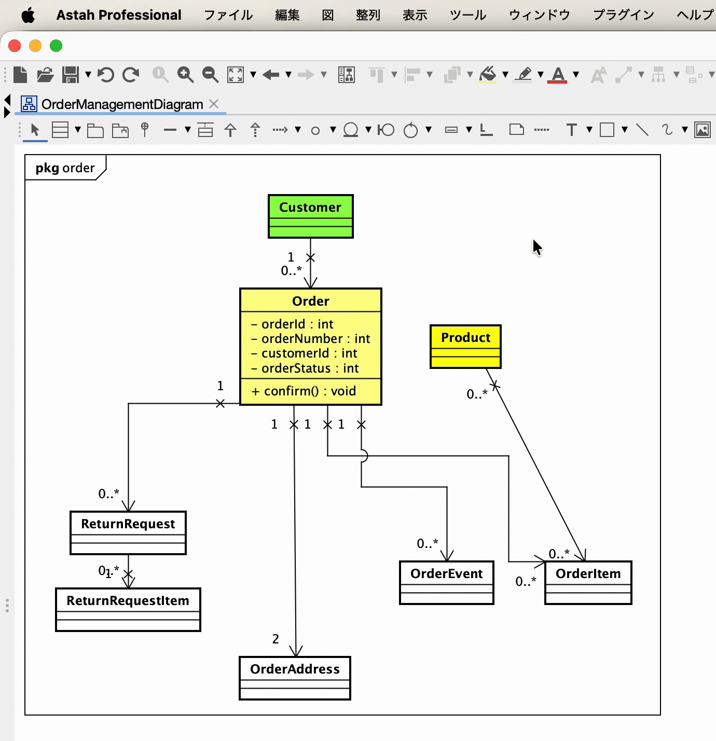Click the Zoom In magnifier icon
Image resolution: width=716 pixels, height=741 pixels.
(185, 75)
